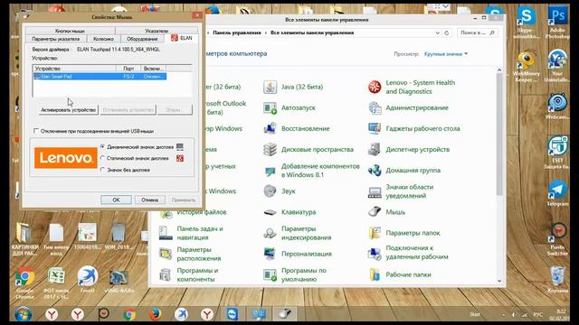Click the Windows Start button on taskbar

tap(24, 314)
